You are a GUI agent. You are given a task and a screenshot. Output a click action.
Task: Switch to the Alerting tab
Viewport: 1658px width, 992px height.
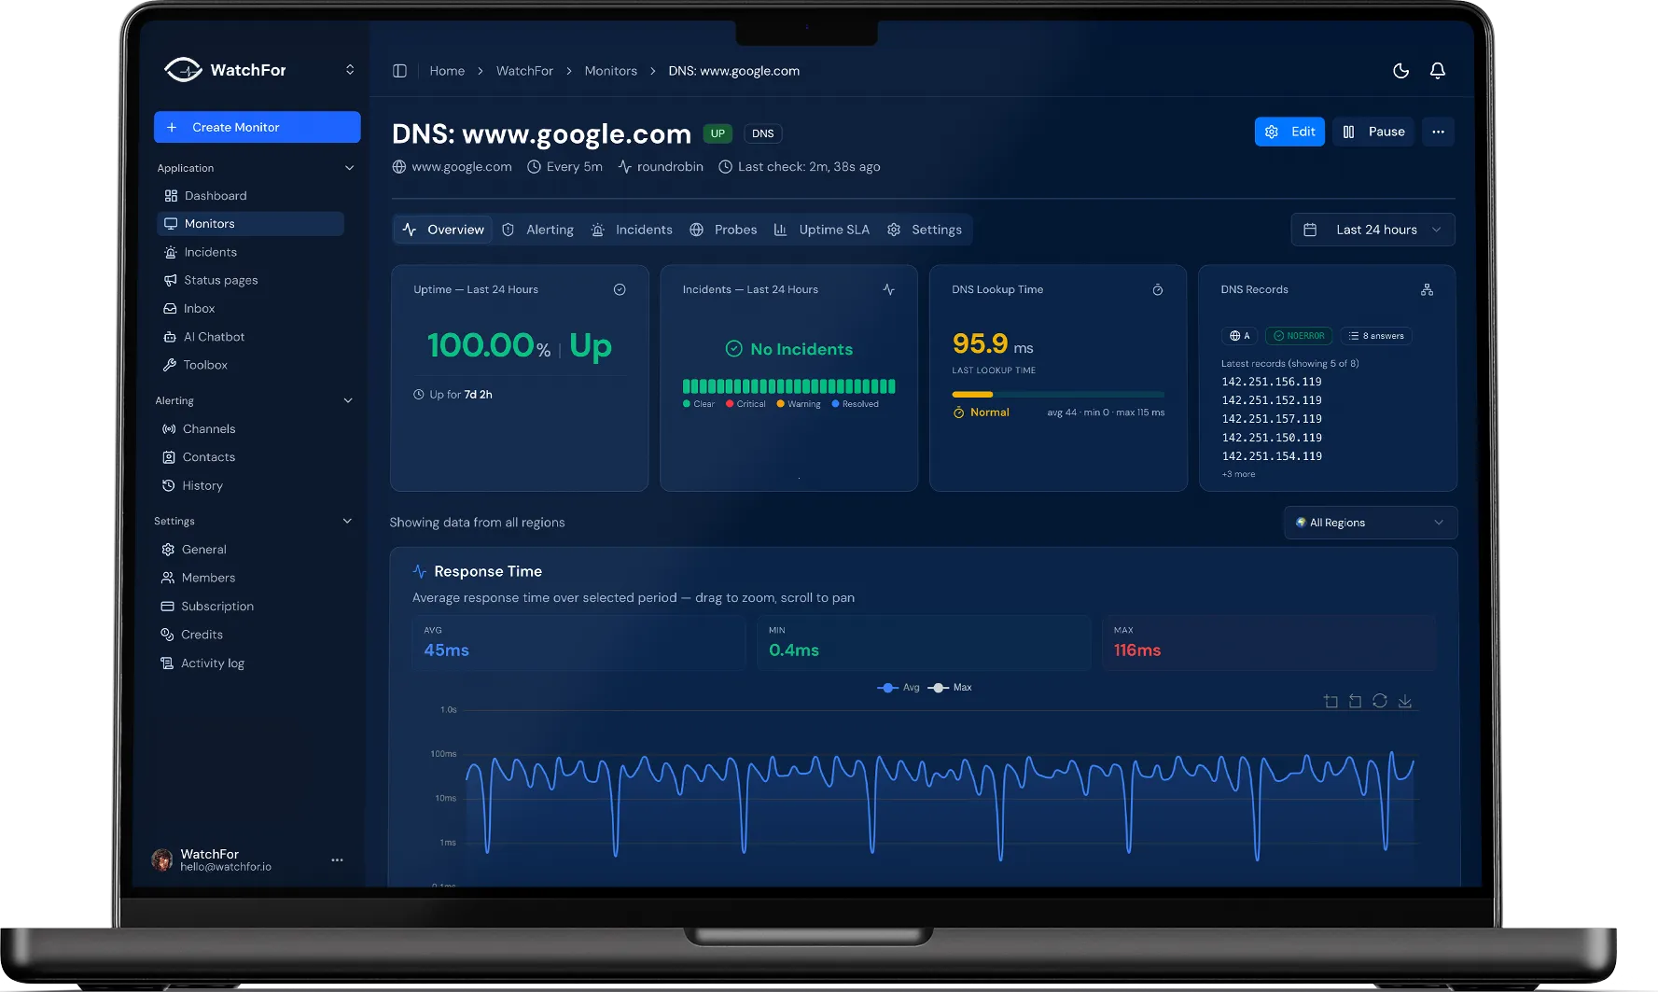coord(537,230)
